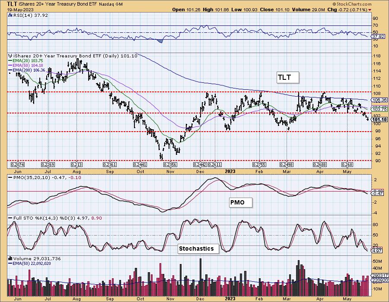389x302 pixels.
Task: Click the TLT annotation box on chart
Action: pos(287,78)
